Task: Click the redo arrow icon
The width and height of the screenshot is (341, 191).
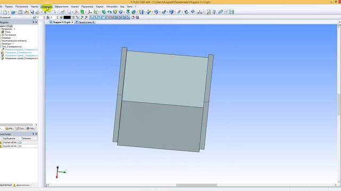Action: tap(54, 12)
